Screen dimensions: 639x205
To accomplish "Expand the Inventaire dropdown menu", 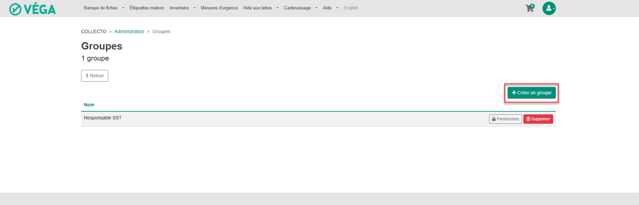I will click(x=182, y=8).
